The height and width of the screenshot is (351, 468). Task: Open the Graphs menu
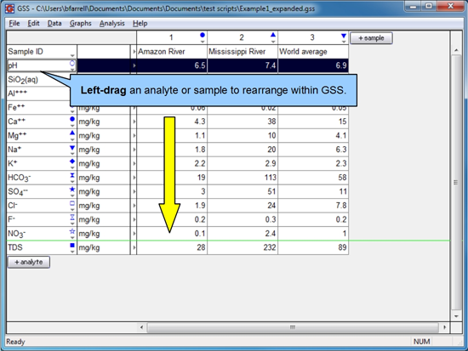click(x=80, y=23)
